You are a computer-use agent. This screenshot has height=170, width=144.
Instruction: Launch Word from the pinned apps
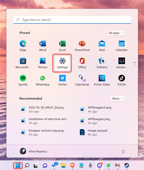[42, 46]
